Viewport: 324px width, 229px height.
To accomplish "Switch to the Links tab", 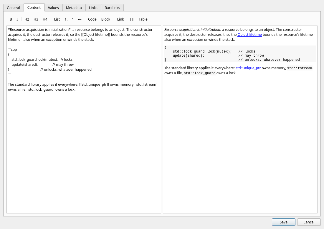I will [93, 8].
